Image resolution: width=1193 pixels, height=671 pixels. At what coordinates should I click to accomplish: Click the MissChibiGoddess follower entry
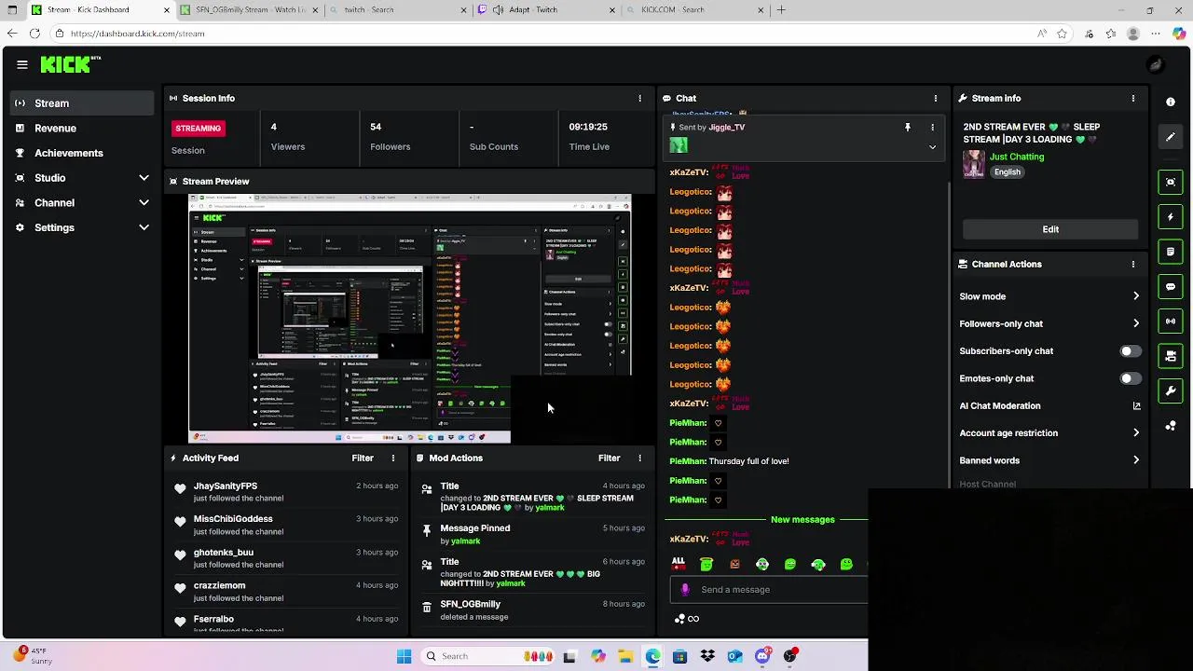pyautogui.click(x=284, y=525)
